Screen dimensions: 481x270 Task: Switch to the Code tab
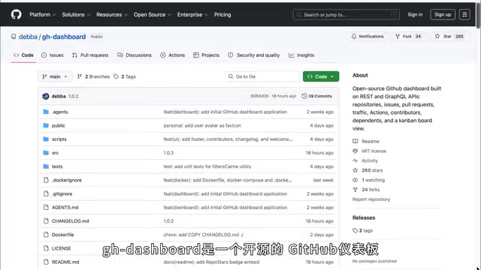[x=23, y=55]
